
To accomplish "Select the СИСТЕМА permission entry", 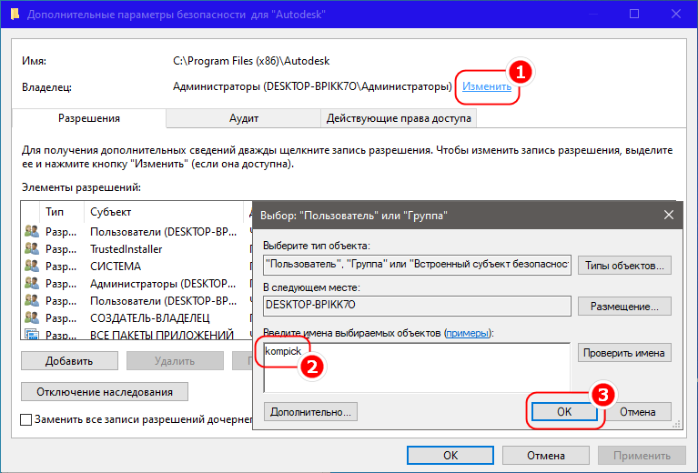I will click(137, 267).
